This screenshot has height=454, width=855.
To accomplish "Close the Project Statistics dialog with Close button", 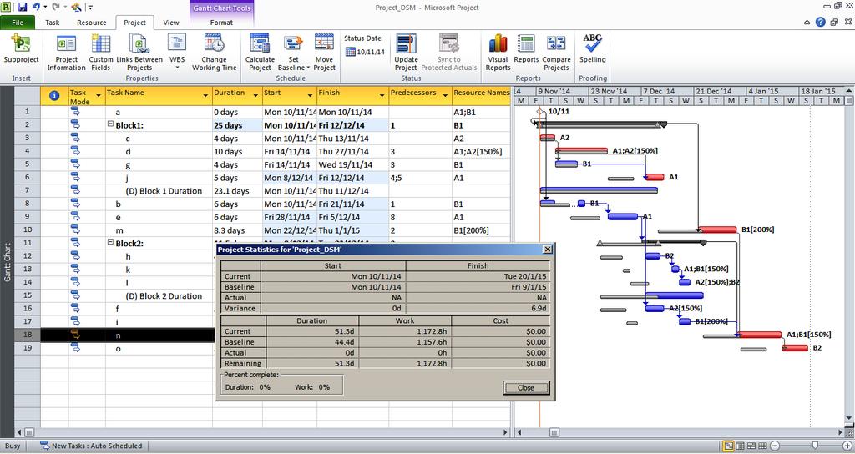I will point(526,387).
